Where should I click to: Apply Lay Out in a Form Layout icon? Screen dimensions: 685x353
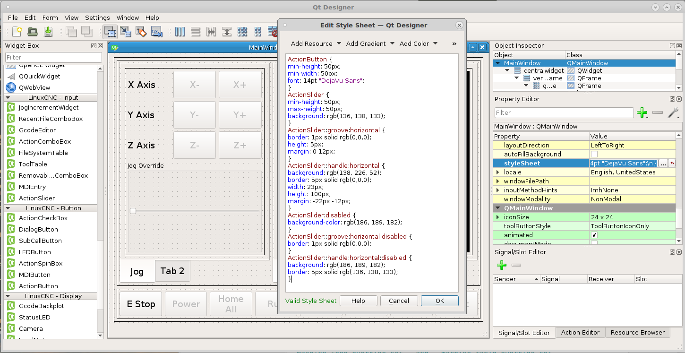pos(258,32)
